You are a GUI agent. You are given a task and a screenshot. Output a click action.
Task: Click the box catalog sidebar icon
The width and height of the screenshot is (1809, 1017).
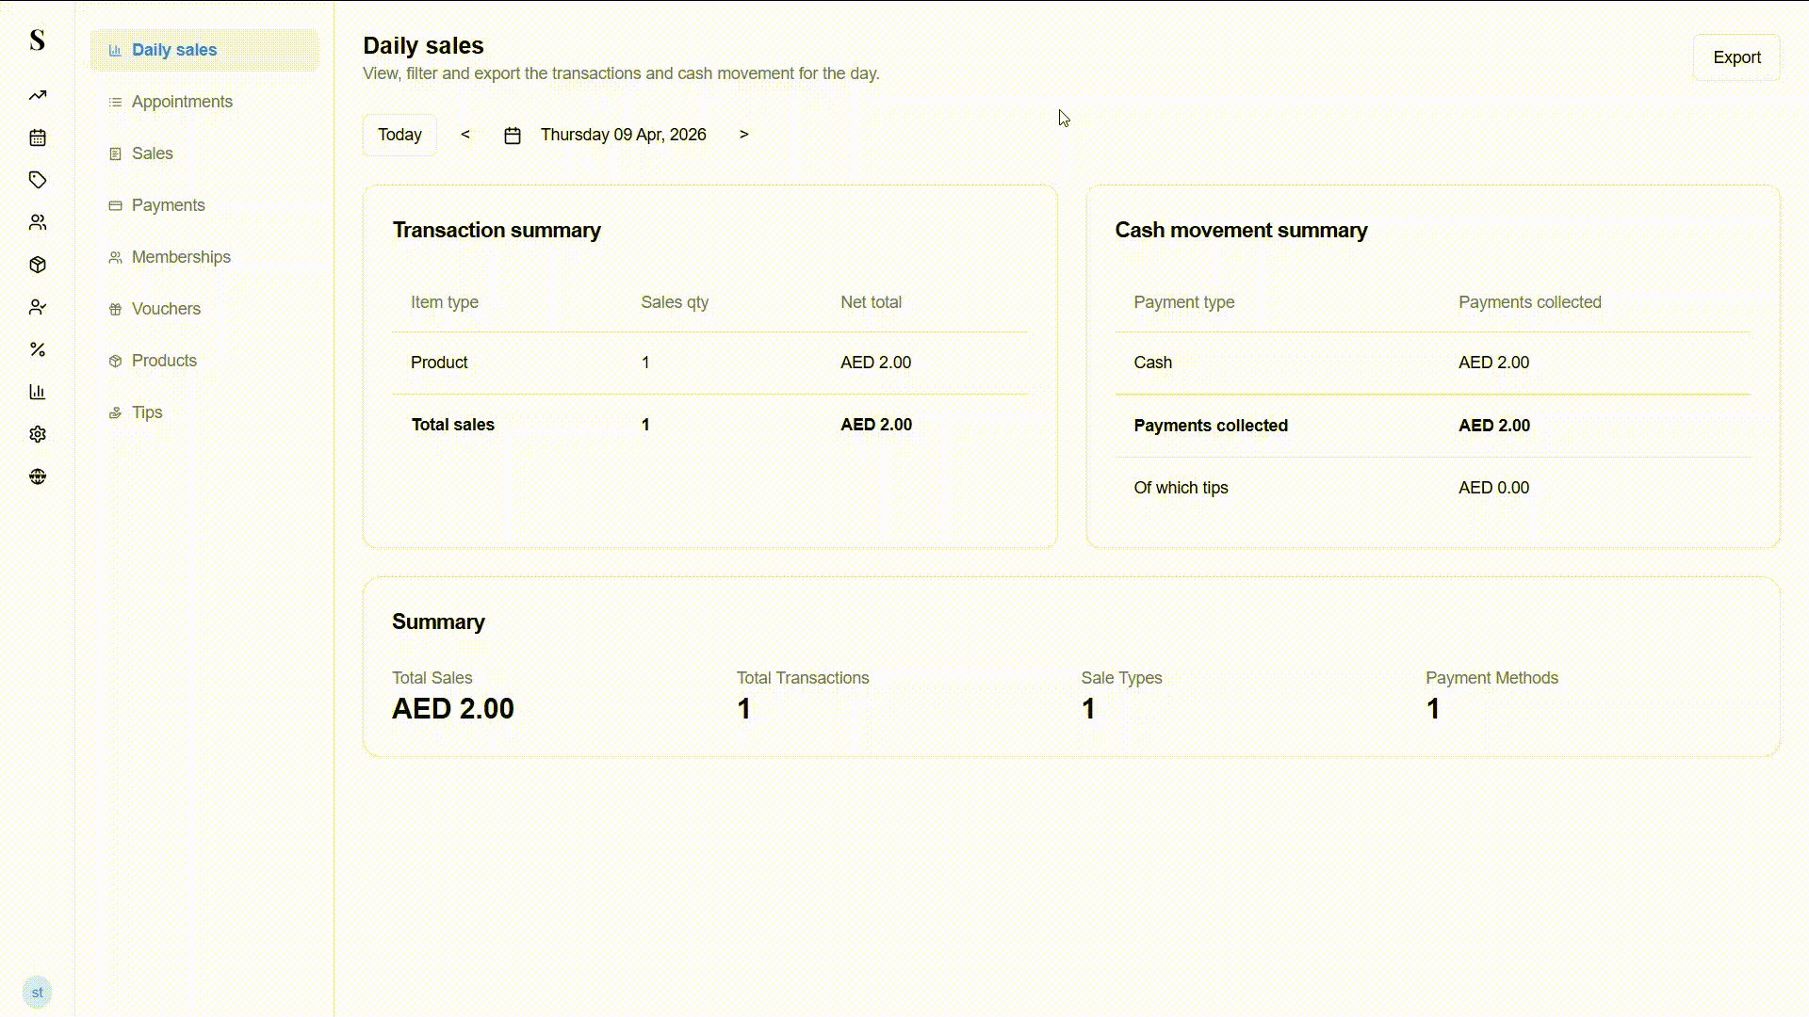point(38,265)
